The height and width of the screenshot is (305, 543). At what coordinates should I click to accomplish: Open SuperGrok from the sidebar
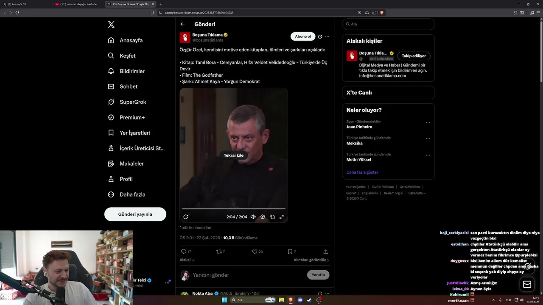point(127,102)
